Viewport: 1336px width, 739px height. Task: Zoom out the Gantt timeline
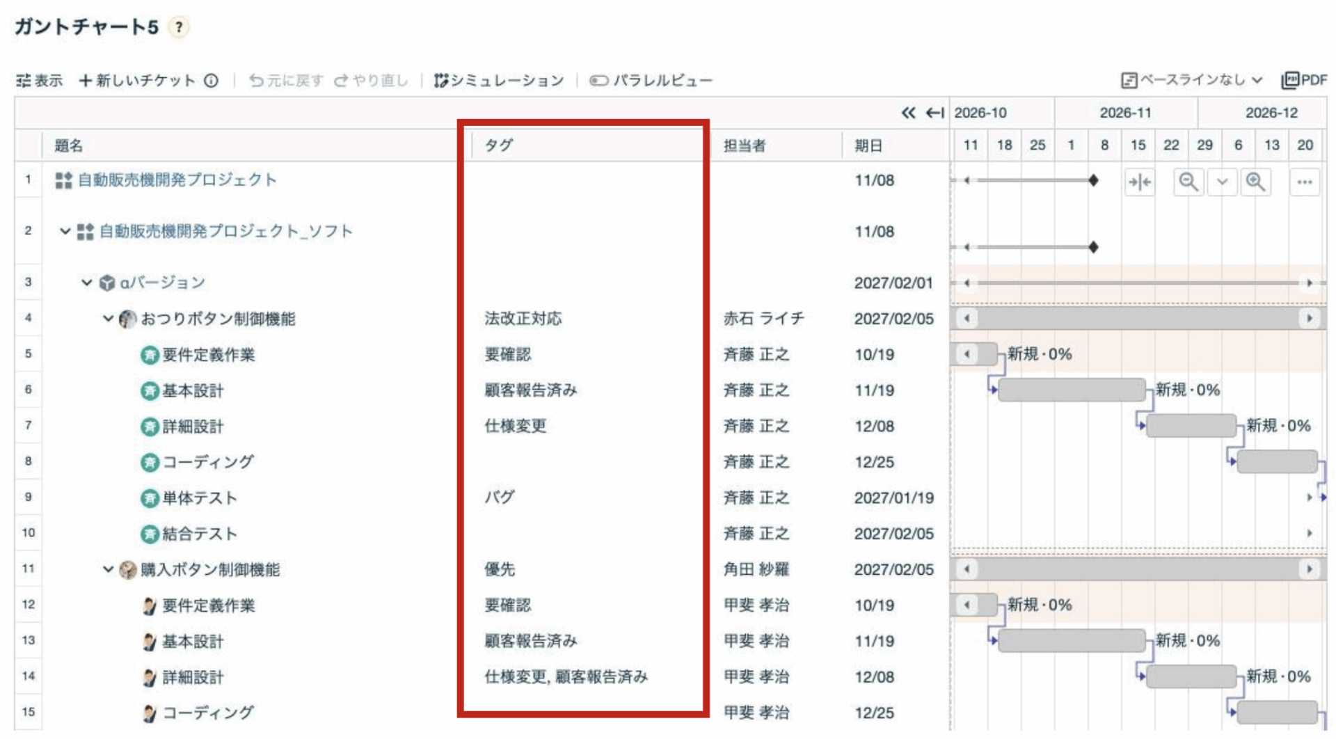tap(1188, 182)
